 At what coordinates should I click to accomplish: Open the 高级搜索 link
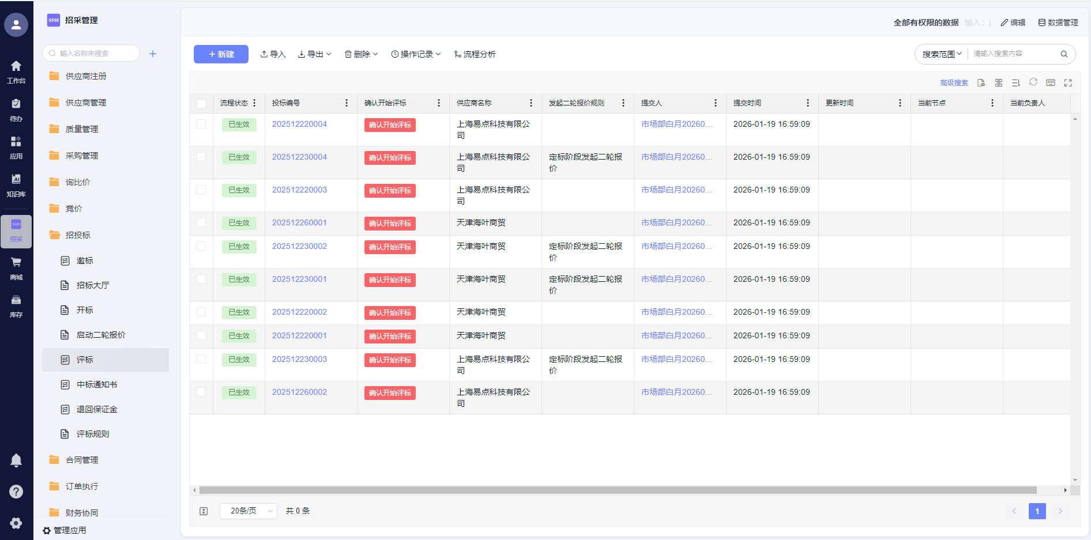click(x=954, y=83)
